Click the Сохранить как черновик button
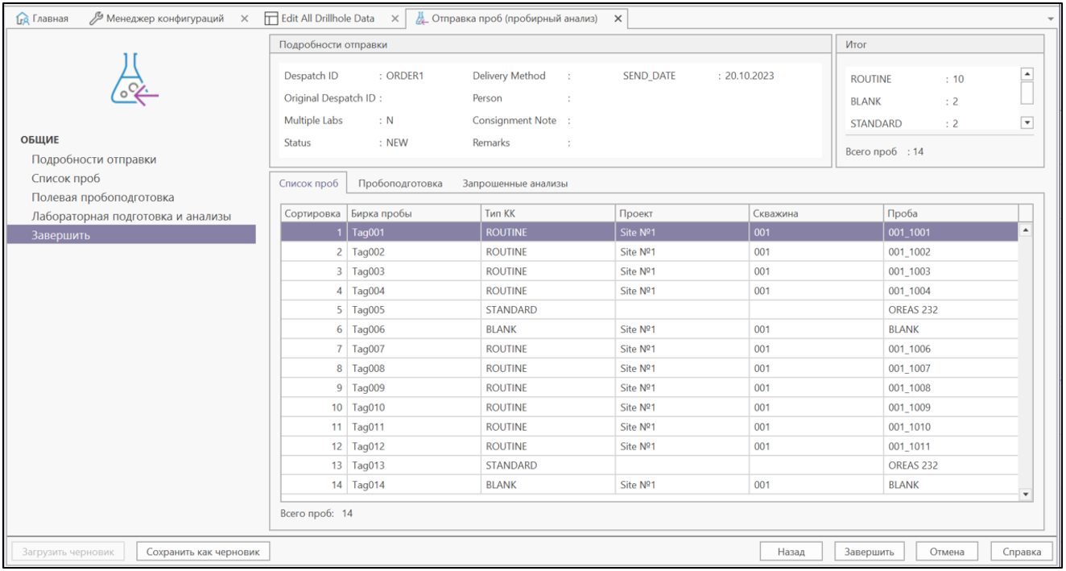This screenshot has height=571, width=1066. click(x=203, y=552)
